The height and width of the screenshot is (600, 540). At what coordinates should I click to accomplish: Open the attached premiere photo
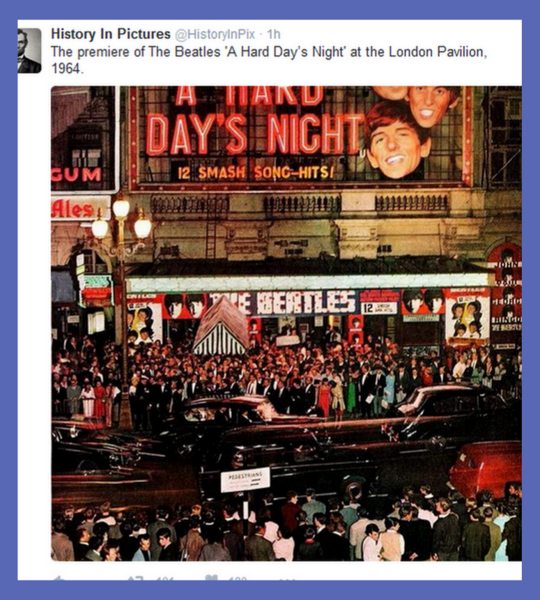point(286,323)
